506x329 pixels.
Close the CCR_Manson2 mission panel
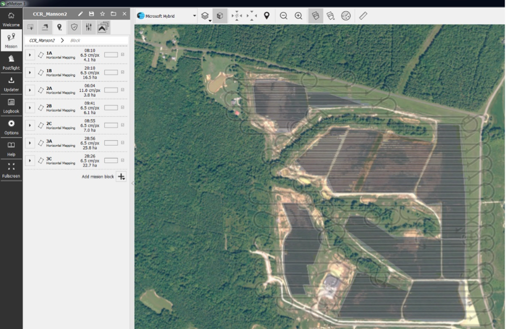(x=124, y=14)
